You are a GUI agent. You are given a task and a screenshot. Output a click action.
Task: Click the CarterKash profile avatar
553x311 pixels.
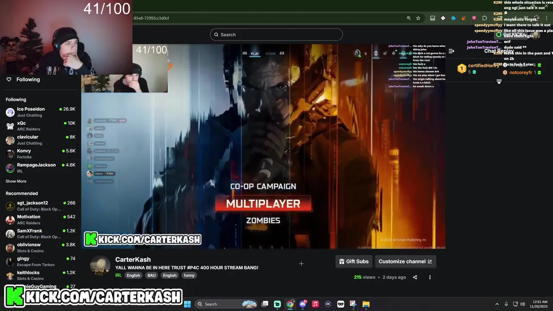100,266
